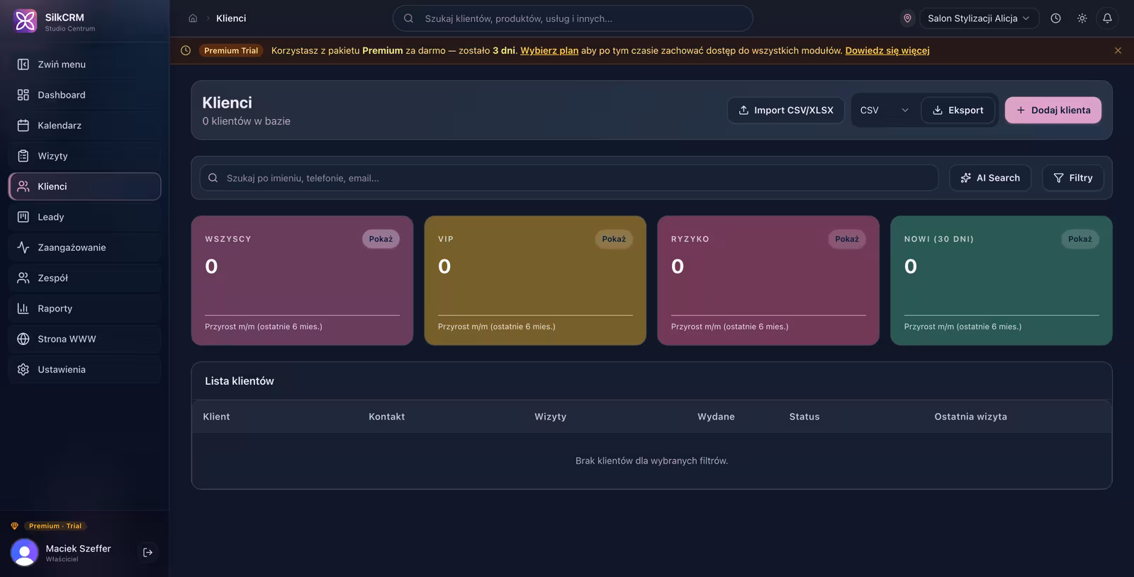The image size is (1134, 577).
Task: Click the user avatar of Maciek Szeffer
Action: (x=25, y=552)
